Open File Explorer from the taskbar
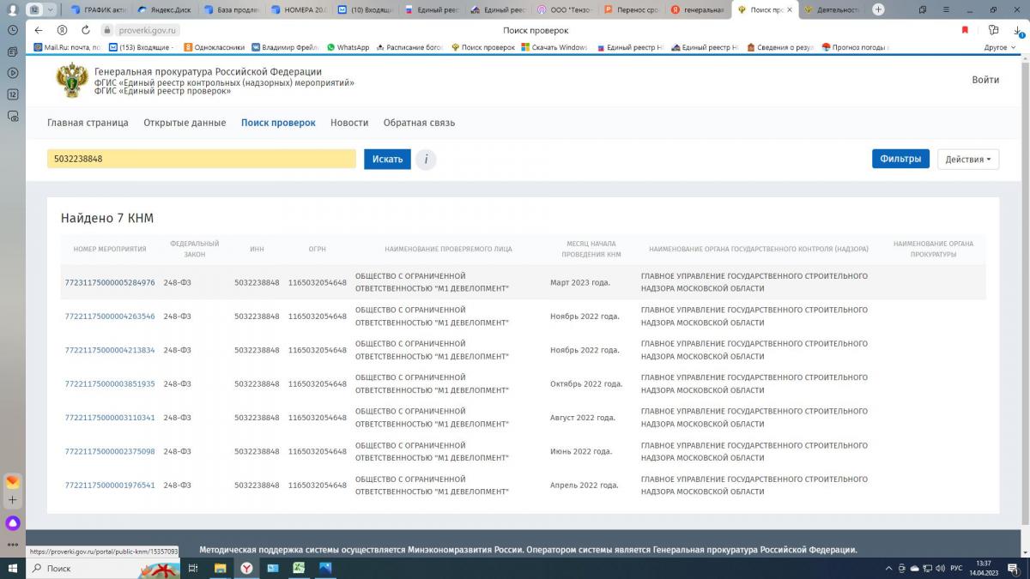 (220, 568)
